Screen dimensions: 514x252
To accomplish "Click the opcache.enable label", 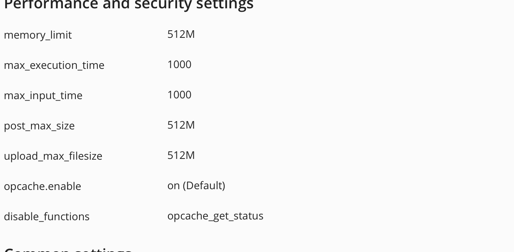I will [x=42, y=186].
